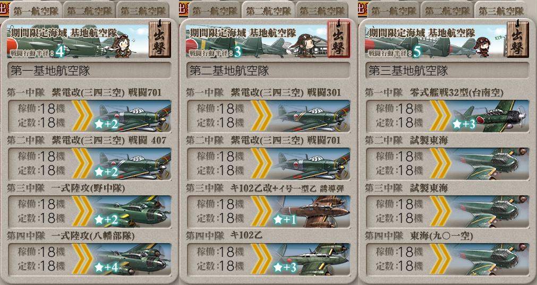537x285 pixels.
Task: Pick the 東海(九〇一空) patrol plane image
Action: click(x=490, y=260)
